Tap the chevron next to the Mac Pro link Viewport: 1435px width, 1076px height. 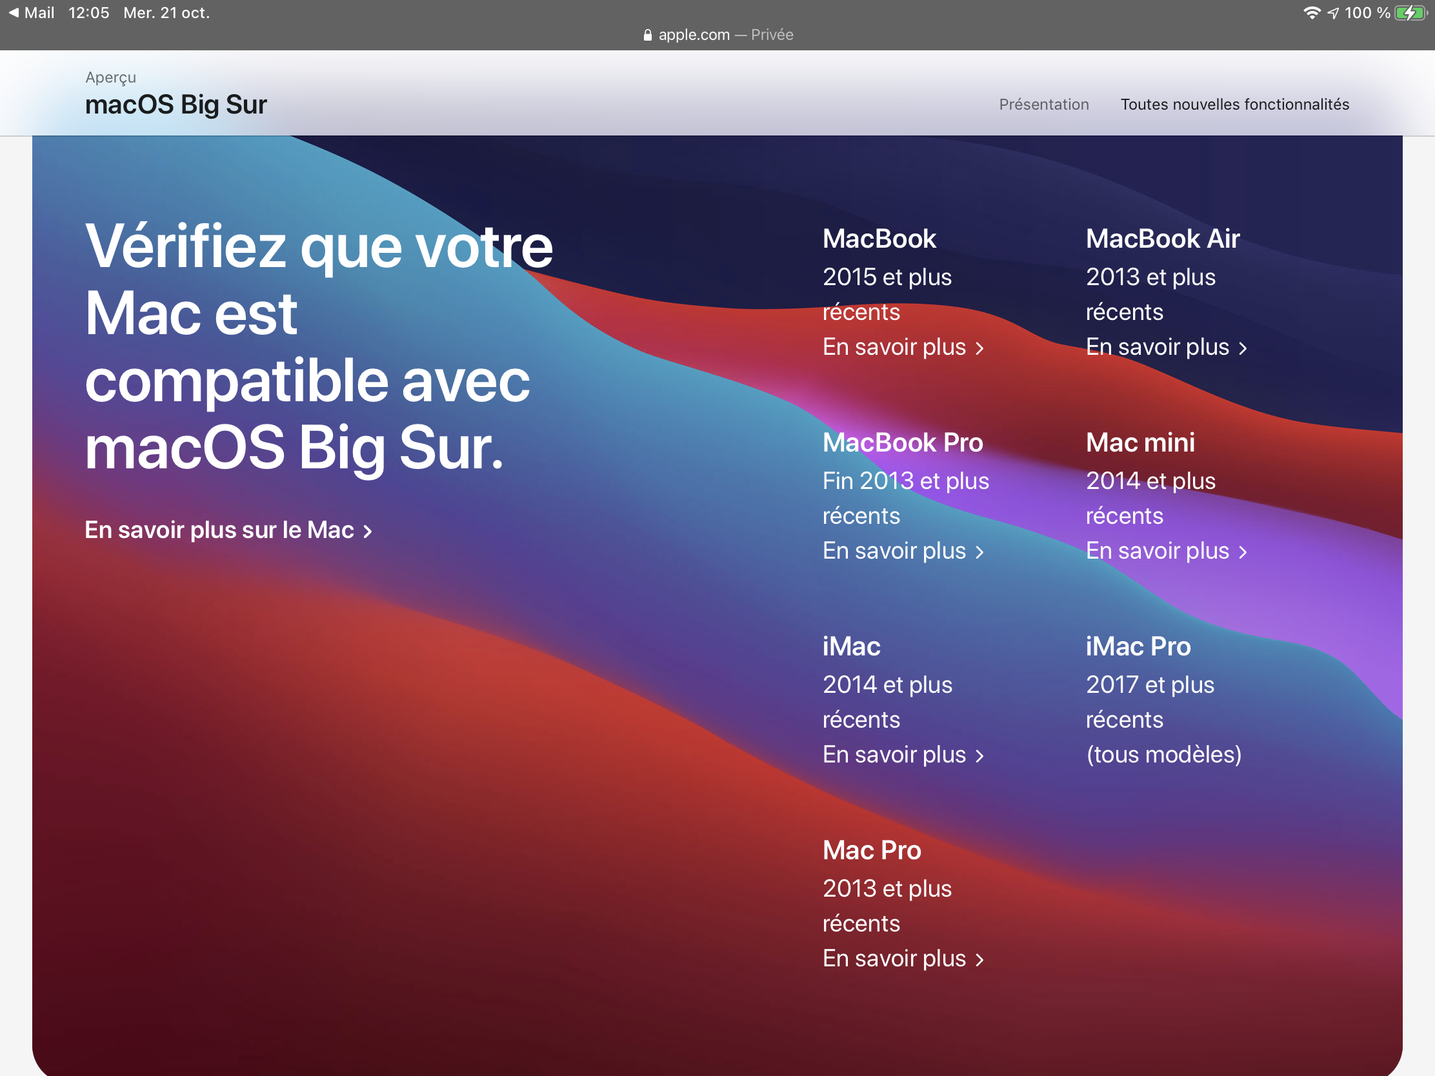click(x=979, y=960)
